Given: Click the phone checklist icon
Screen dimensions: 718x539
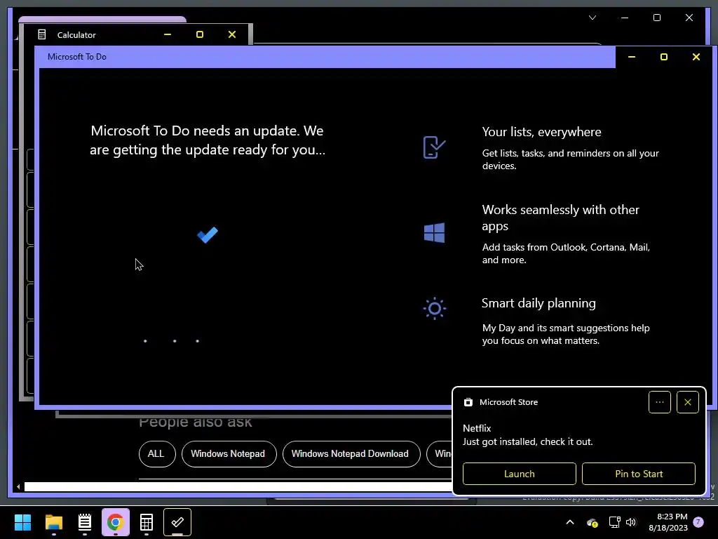Looking at the screenshot, I should click(434, 147).
